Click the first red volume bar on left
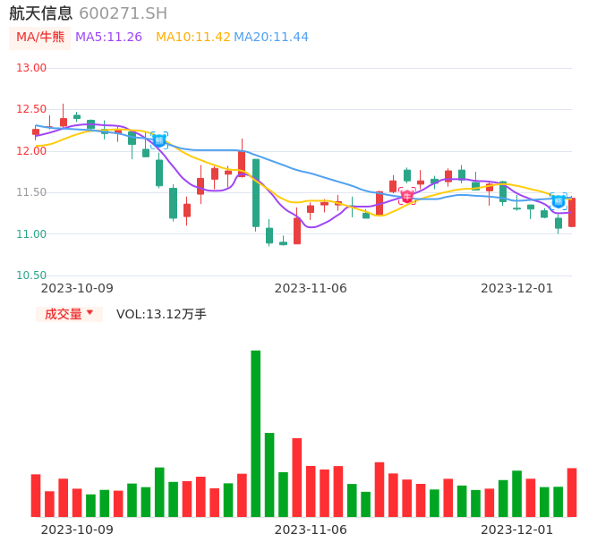 point(36,495)
